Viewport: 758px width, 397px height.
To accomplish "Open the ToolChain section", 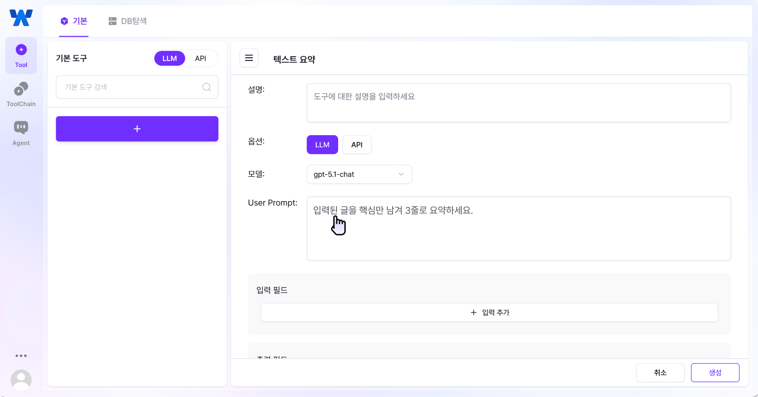I will (21, 94).
